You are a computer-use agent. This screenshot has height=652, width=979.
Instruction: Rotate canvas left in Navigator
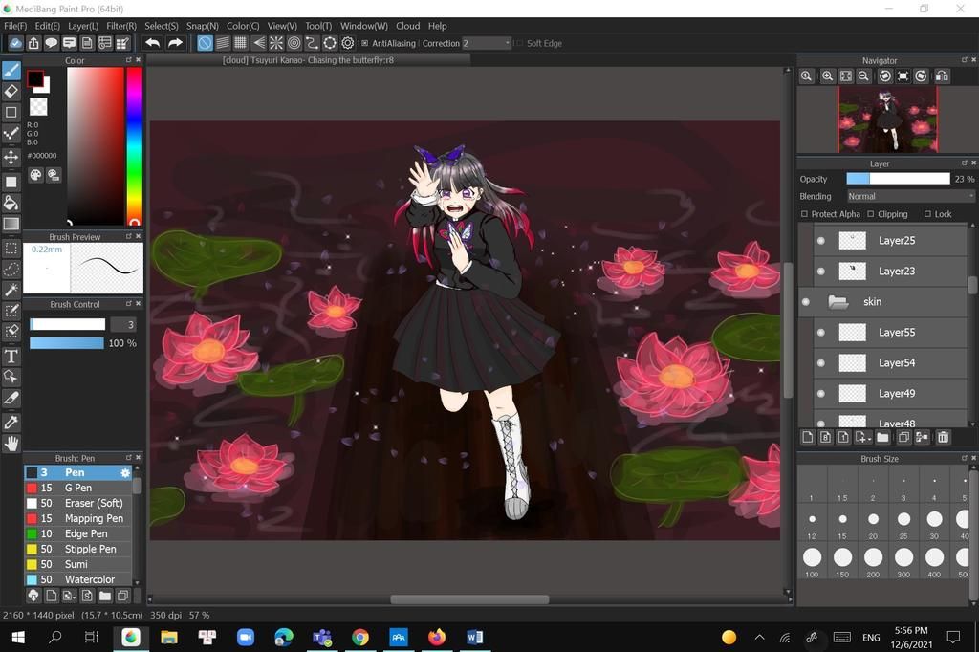coord(884,76)
